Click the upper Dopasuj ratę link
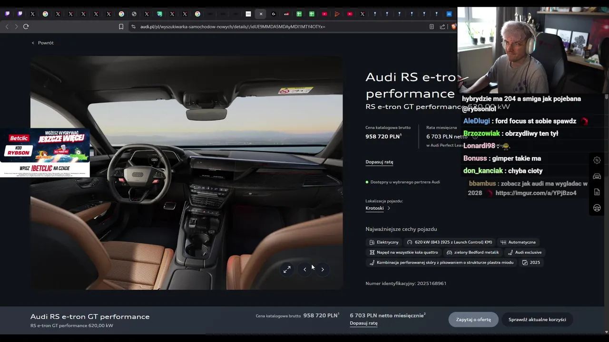Viewport: 609px width, 342px height. tap(379, 162)
